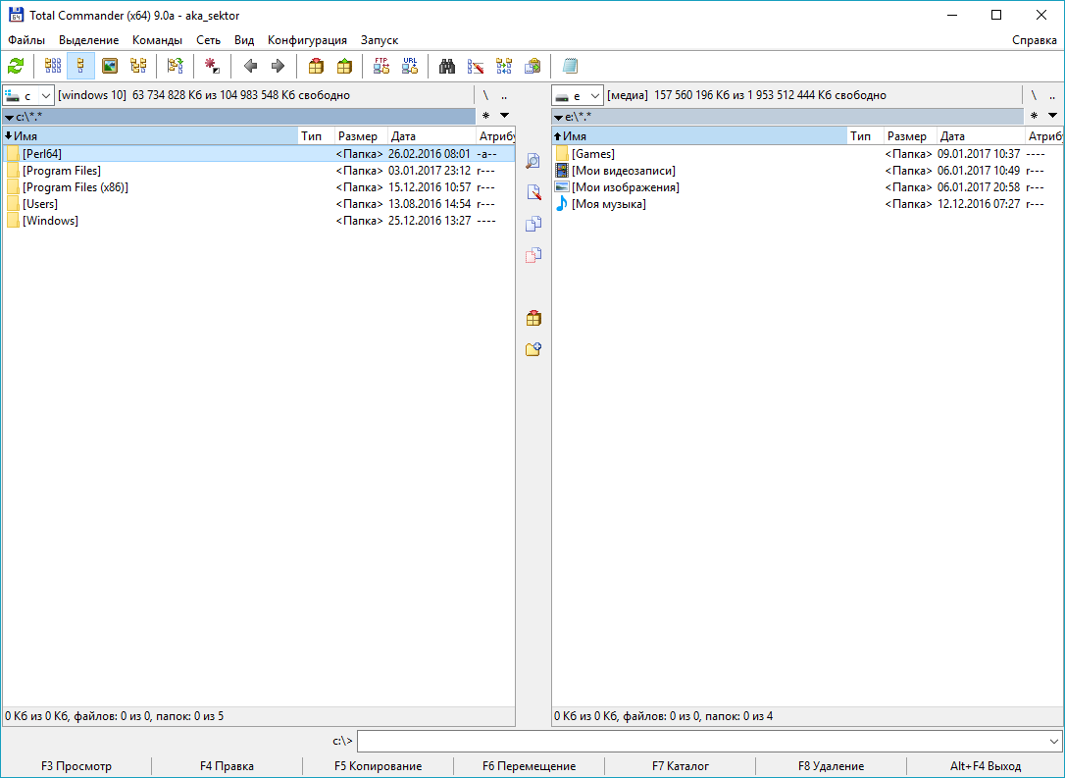Click the edit file icon in the middle bar
This screenshot has height=778, width=1065.
pyautogui.click(x=533, y=192)
